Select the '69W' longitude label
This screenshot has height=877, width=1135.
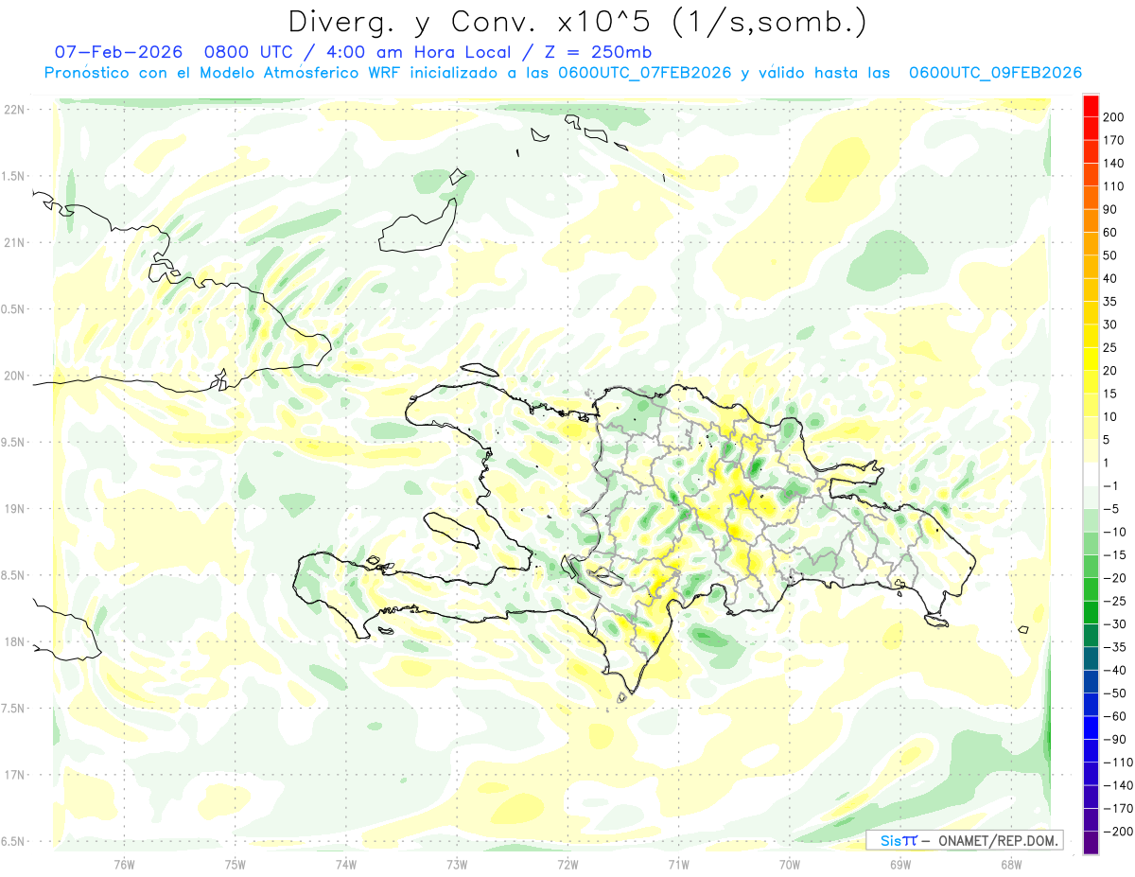point(899,864)
